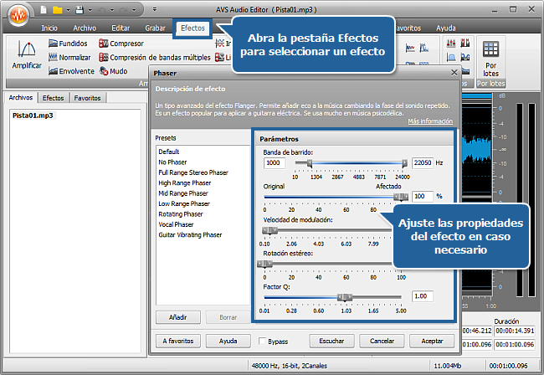Select the Guitar Vibrating Phaser preset
Image resolution: width=544 pixels, height=375 pixels.
190,235
